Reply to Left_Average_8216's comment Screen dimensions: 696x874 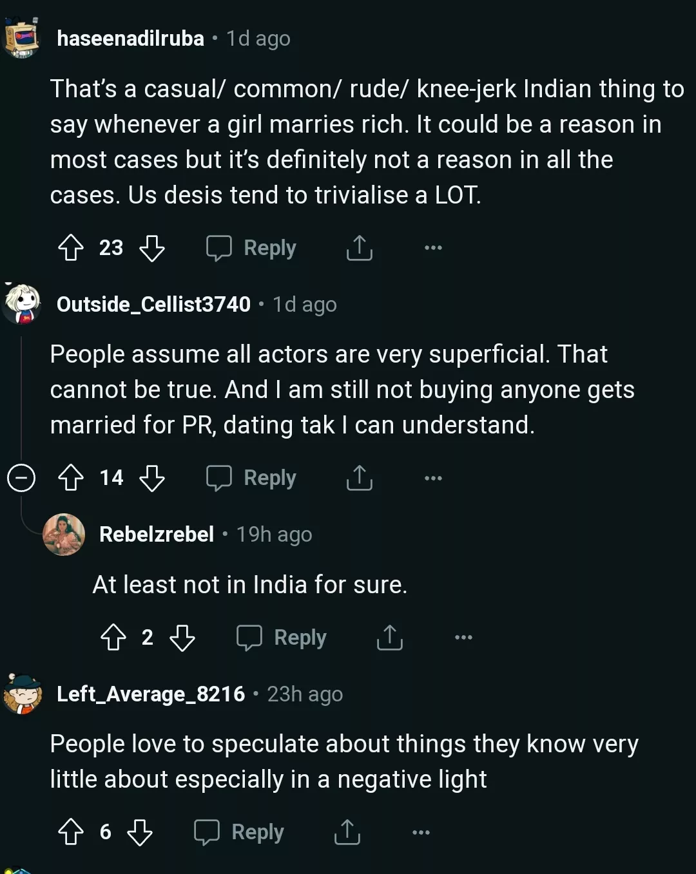pos(238,831)
